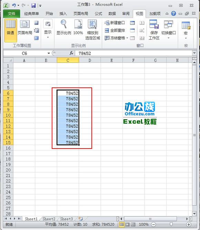Select column D header
This screenshot has height=230, width=200.
[x=90, y=60]
